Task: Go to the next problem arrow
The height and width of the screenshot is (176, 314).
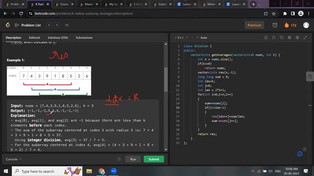Action: 57,25
